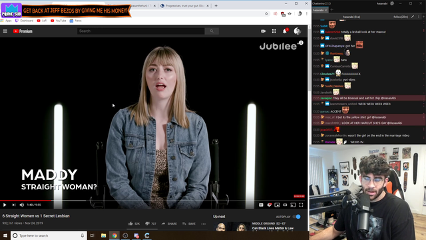Open File Explorer from the taskbar
Screen dimensions: 426x240
(x=104, y=235)
